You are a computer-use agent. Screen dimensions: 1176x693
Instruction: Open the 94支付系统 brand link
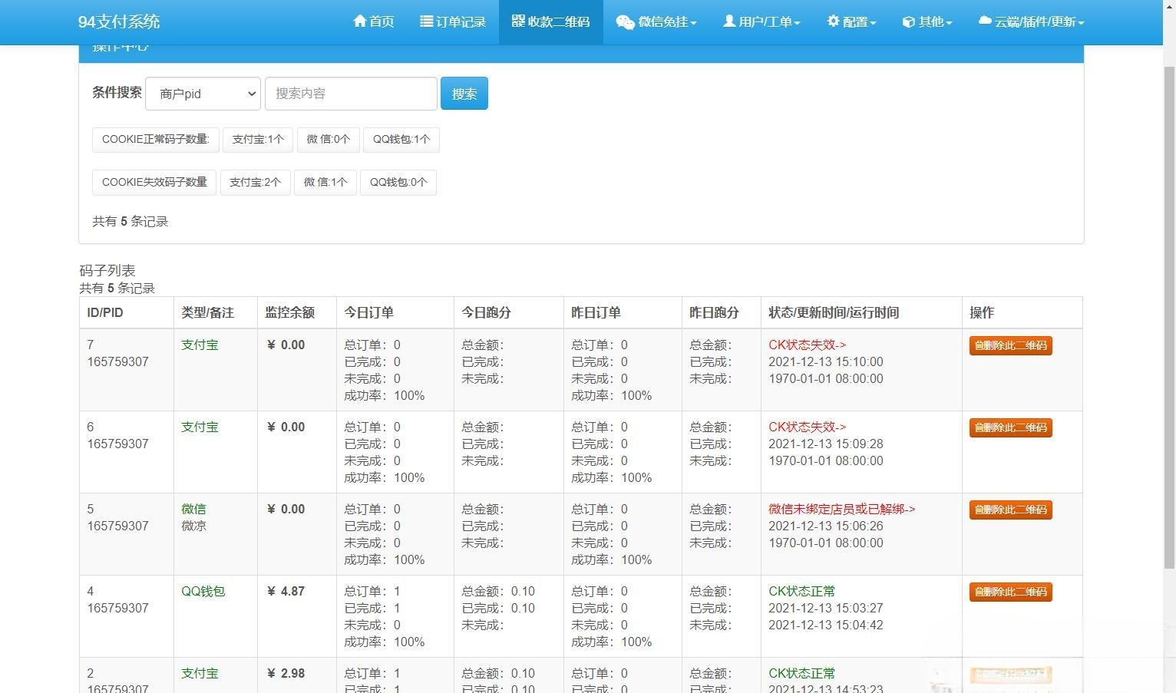pos(119,21)
